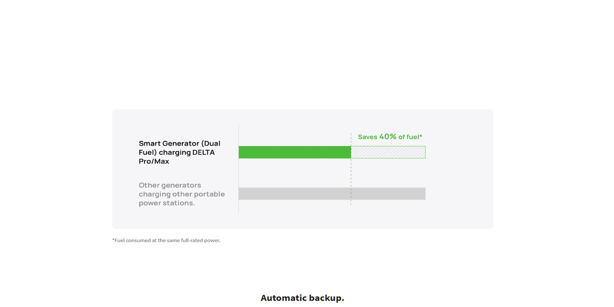Click the gray vertical axis line
This screenshot has height=307, width=614.
(239, 174)
